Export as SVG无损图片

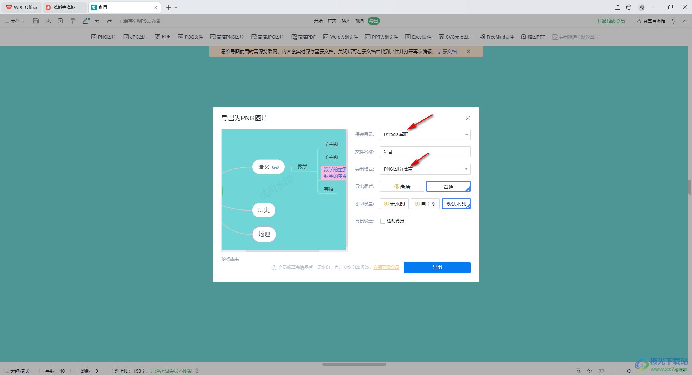click(x=456, y=37)
